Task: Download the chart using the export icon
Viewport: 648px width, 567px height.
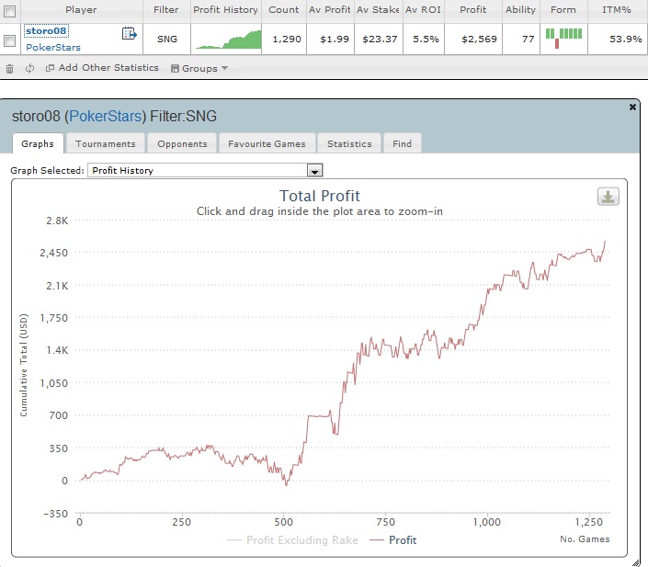Action: 608,197
